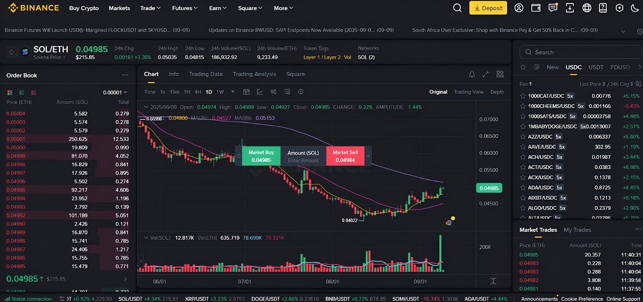Select the USDT market tab
Viewport: 643px width, 302px height.
coord(596,67)
